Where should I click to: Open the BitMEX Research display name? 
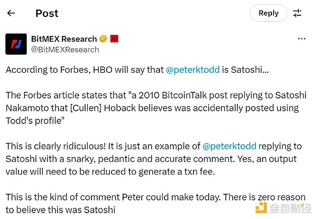64,39
